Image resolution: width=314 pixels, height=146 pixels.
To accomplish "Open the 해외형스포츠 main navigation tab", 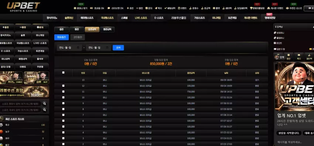I will pos(87,18).
